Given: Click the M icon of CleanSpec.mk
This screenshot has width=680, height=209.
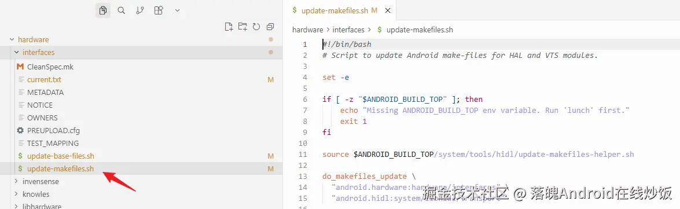Looking at the screenshot, I should (x=20, y=67).
